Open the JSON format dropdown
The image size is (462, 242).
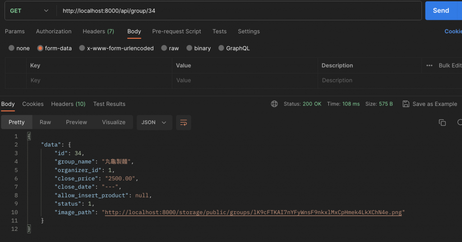[x=154, y=123]
